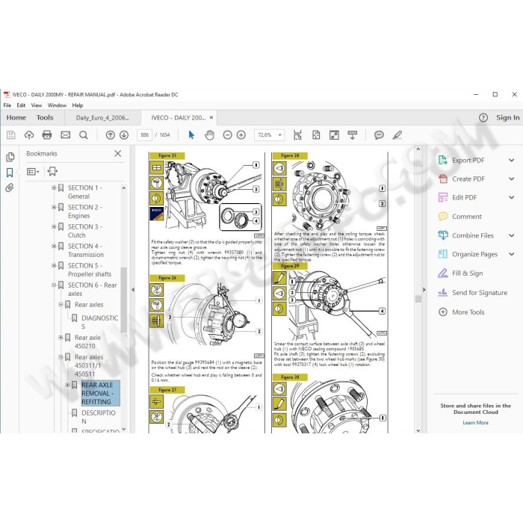Expand the Export PDF chevron
The width and height of the screenshot is (523, 523).
pos(511,160)
